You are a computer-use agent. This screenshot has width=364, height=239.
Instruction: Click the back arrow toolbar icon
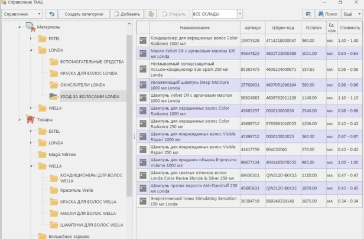(51, 14)
